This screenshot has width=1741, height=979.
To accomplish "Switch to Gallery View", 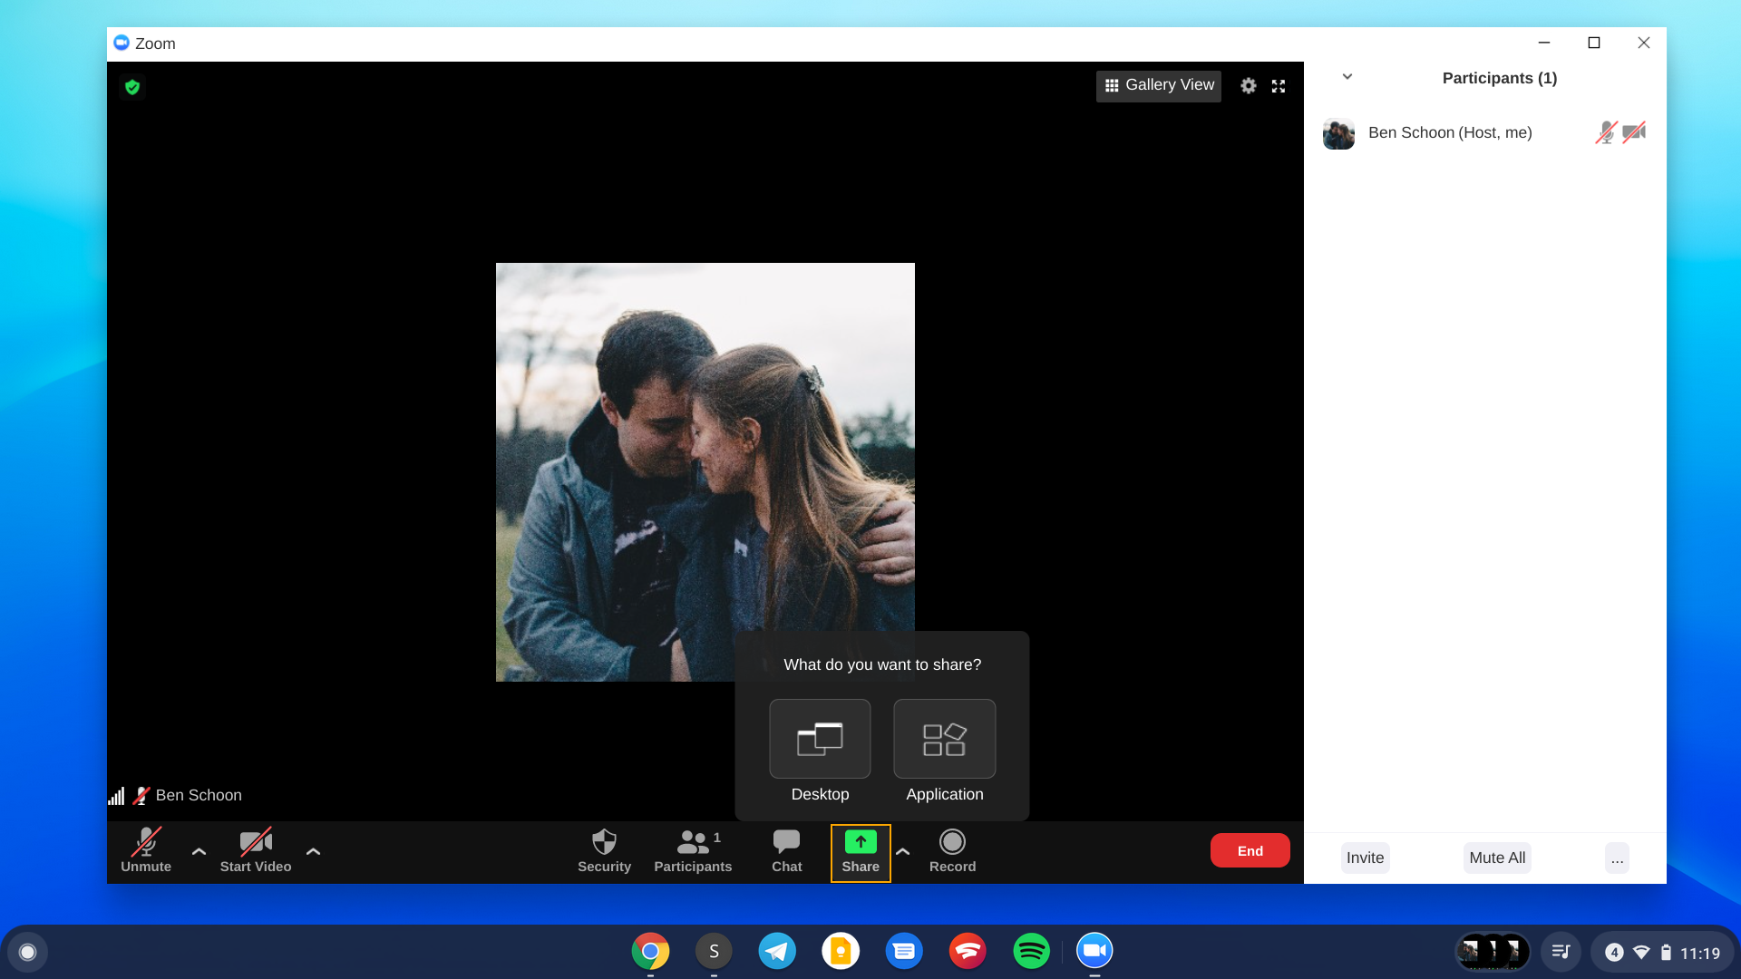I will 1159,85.
